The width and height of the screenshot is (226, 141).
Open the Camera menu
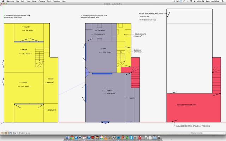click(x=42, y=1)
